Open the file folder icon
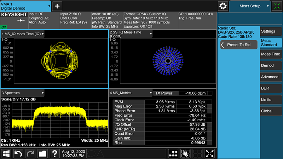This screenshot has height=159, width=283. pyautogui.click(x=42, y=153)
